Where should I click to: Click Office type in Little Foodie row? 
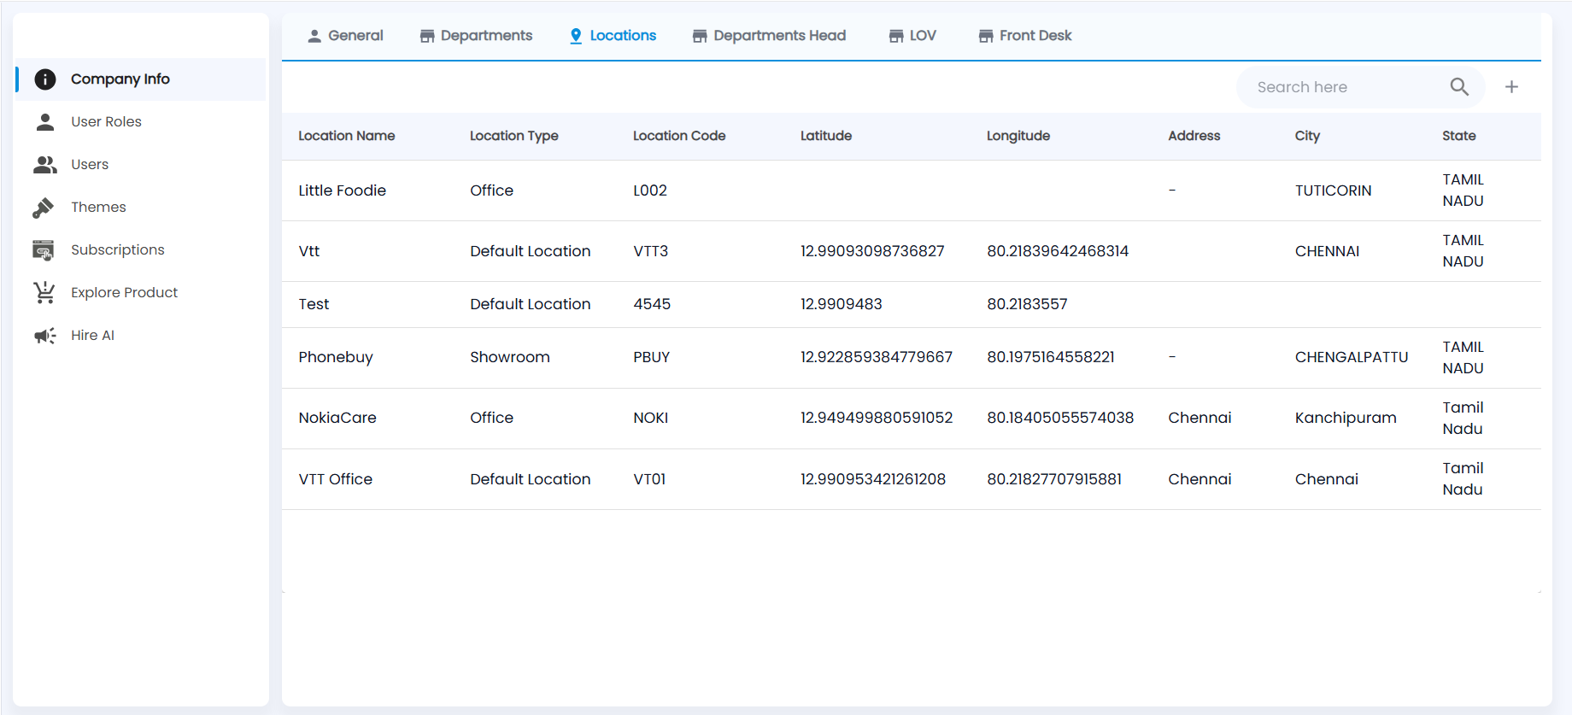coord(491,190)
